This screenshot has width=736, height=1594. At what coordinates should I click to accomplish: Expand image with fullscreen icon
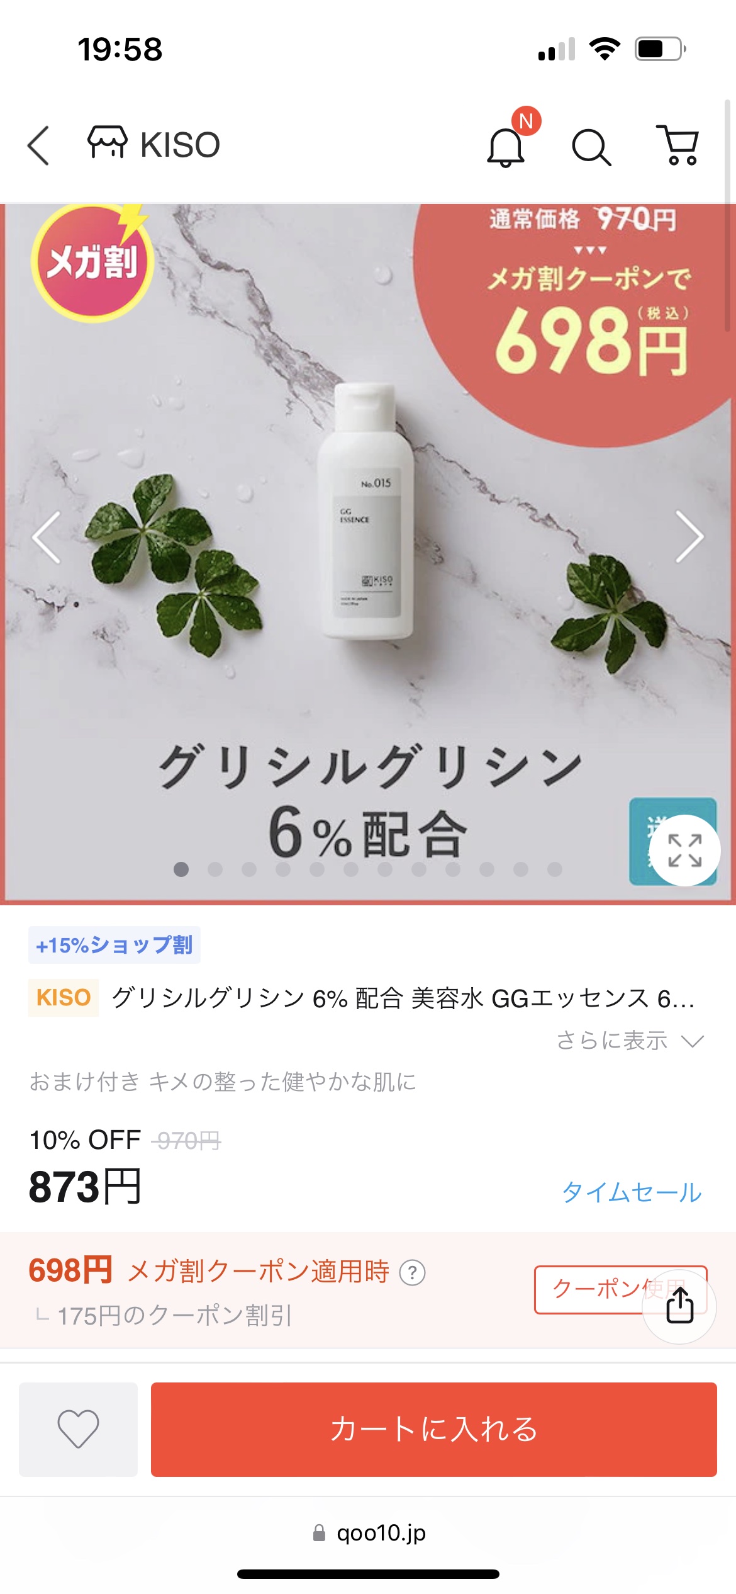tap(684, 851)
